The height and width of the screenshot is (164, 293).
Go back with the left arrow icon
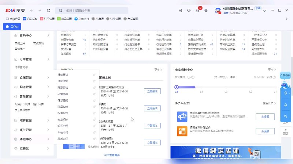click(31, 11)
